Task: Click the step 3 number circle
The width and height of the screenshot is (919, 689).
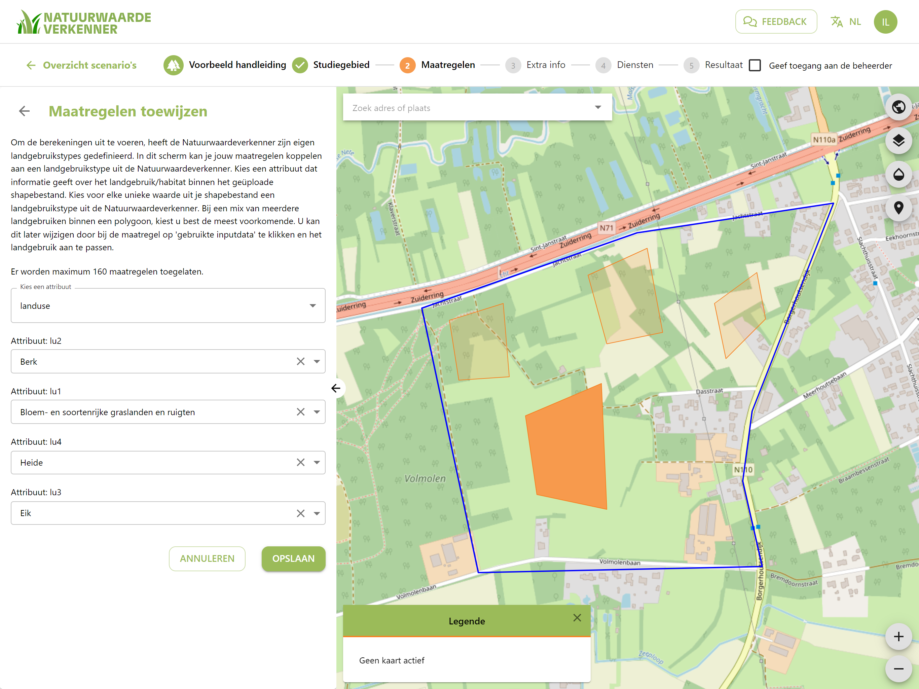Action: pyautogui.click(x=513, y=65)
